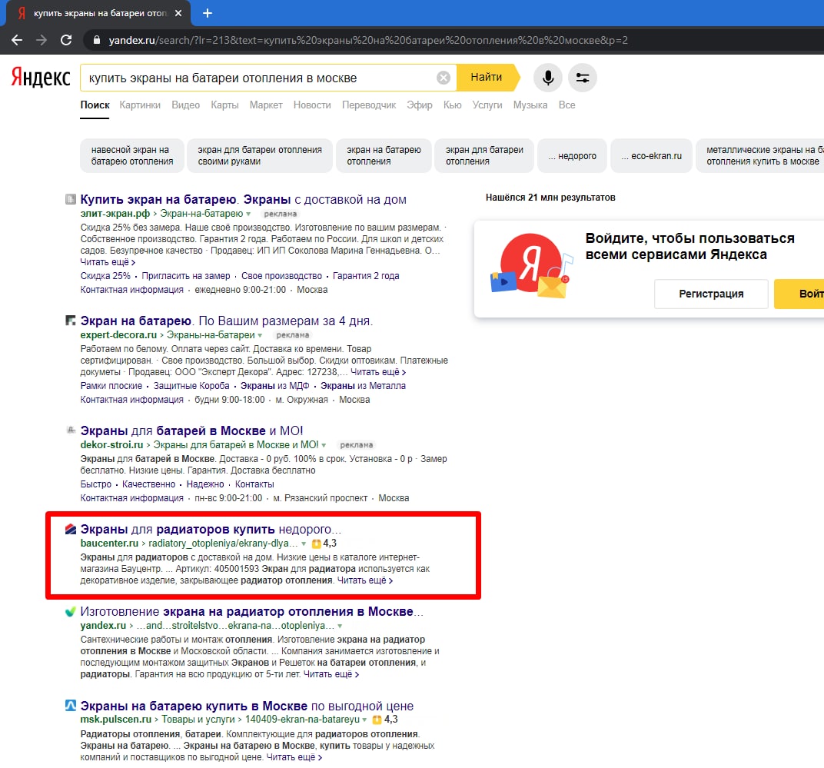Screen dimensions: 824x768
Task: Click the dekor-stroi.ru result favicon
Action: pos(71,431)
